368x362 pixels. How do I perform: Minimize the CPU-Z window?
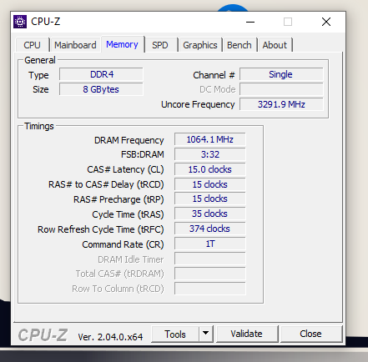pyautogui.click(x=250, y=22)
